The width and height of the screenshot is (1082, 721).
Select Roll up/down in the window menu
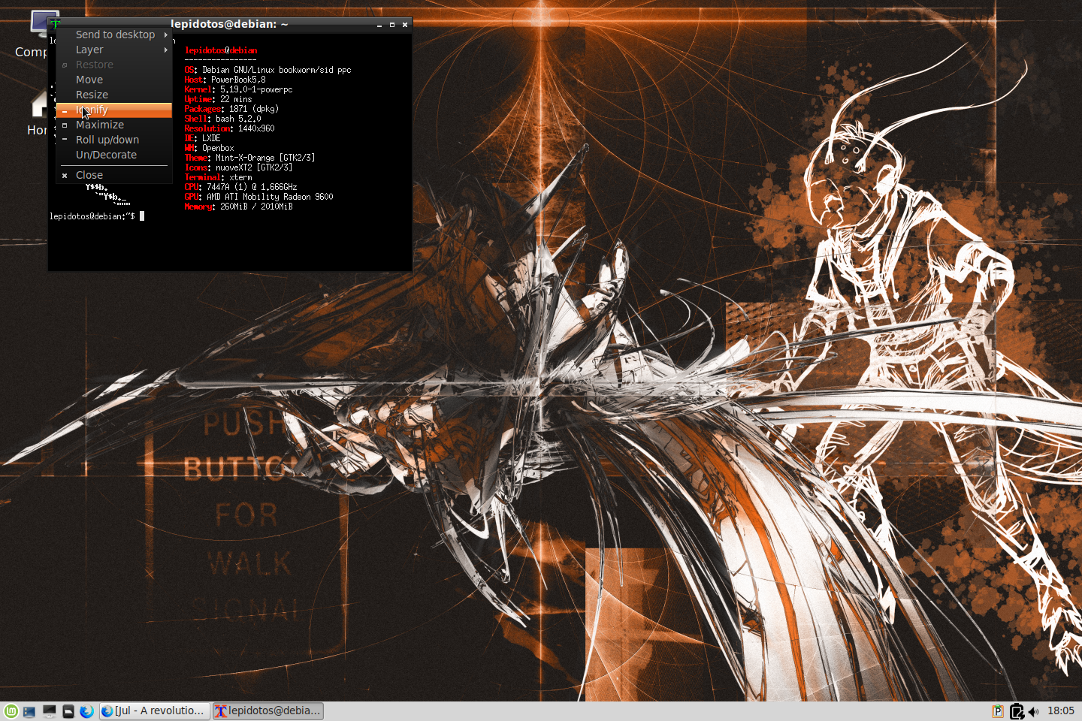click(114, 140)
